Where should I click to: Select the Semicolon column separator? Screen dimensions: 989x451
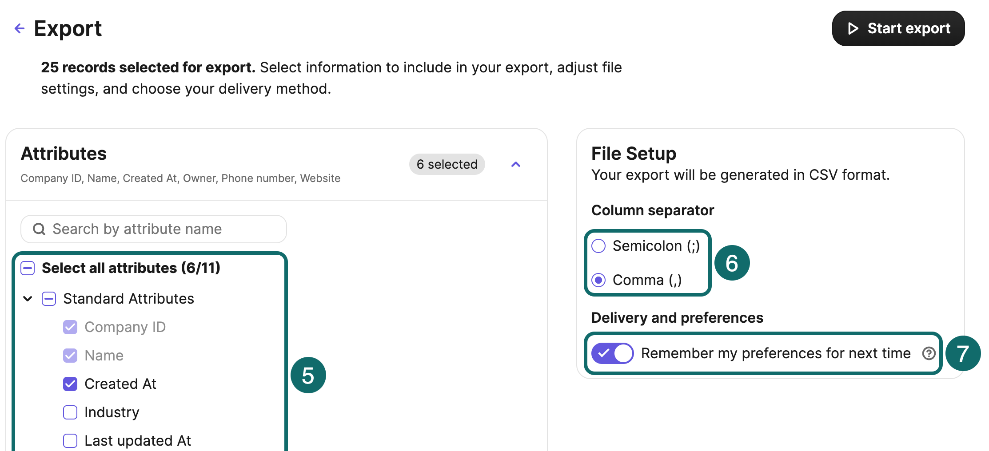598,245
